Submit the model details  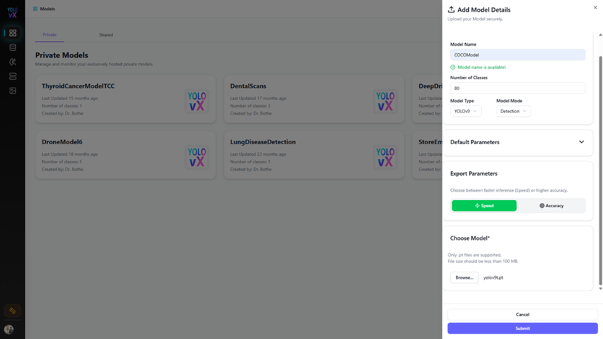[522, 328]
